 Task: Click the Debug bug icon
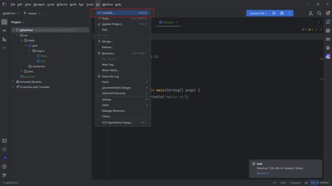point(282,13)
